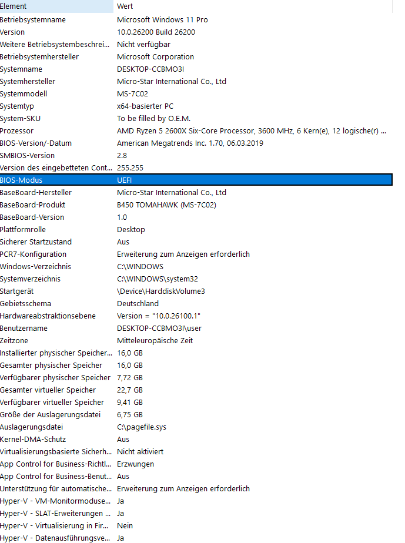Viewport: 405px width, 543px height.
Task: Select the Hyper-V - SLAT-Erweiterungen row
Action: 196,514
